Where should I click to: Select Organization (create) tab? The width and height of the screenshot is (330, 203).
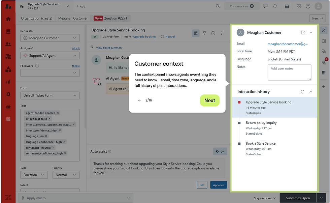click(37, 18)
